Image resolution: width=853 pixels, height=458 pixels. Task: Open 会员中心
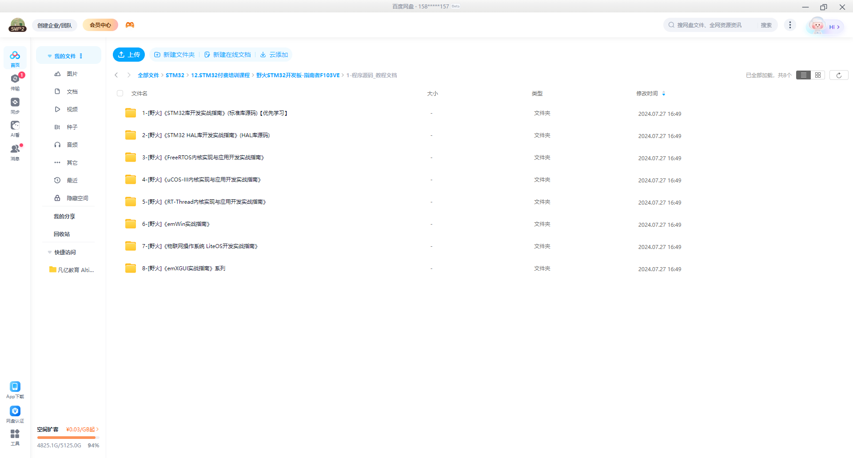(x=100, y=25)
